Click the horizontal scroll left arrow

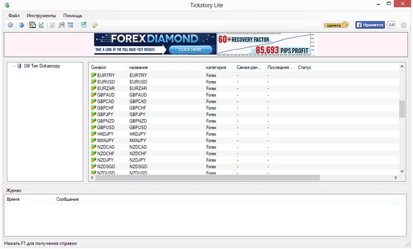point(92,178)
